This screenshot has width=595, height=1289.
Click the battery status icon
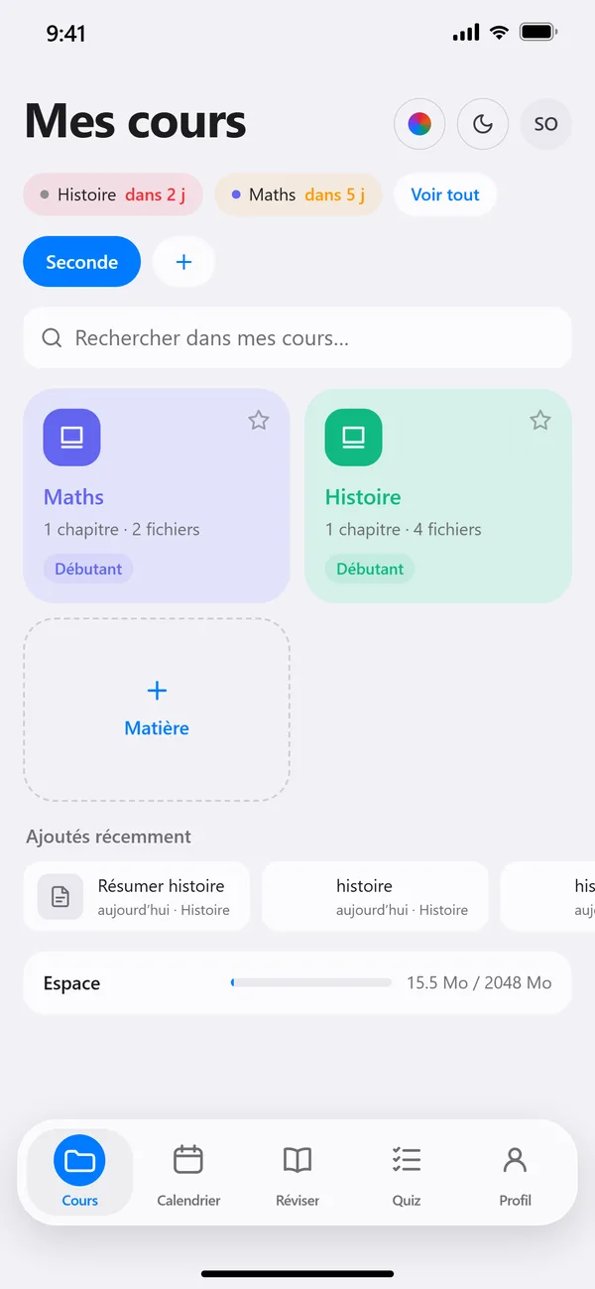coord(538,33)
